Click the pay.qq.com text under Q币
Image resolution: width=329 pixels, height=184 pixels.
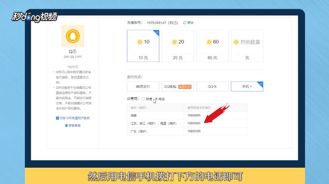73,57
